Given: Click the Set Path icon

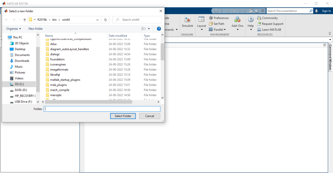Looking at the screenshot, I should [211, 24].
